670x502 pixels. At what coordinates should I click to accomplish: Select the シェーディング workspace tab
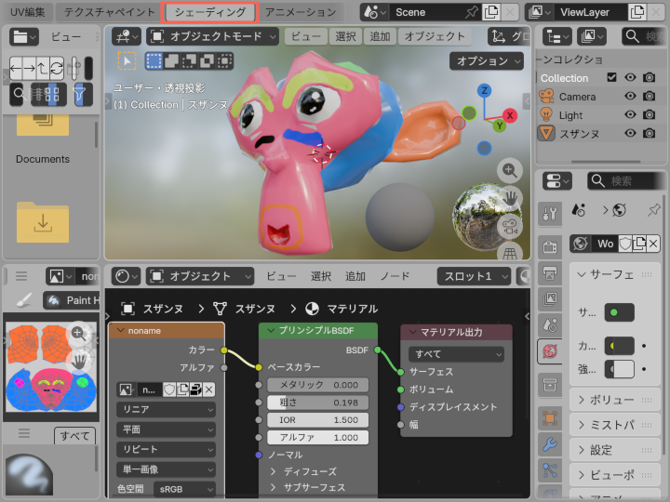tap(210, 12)
